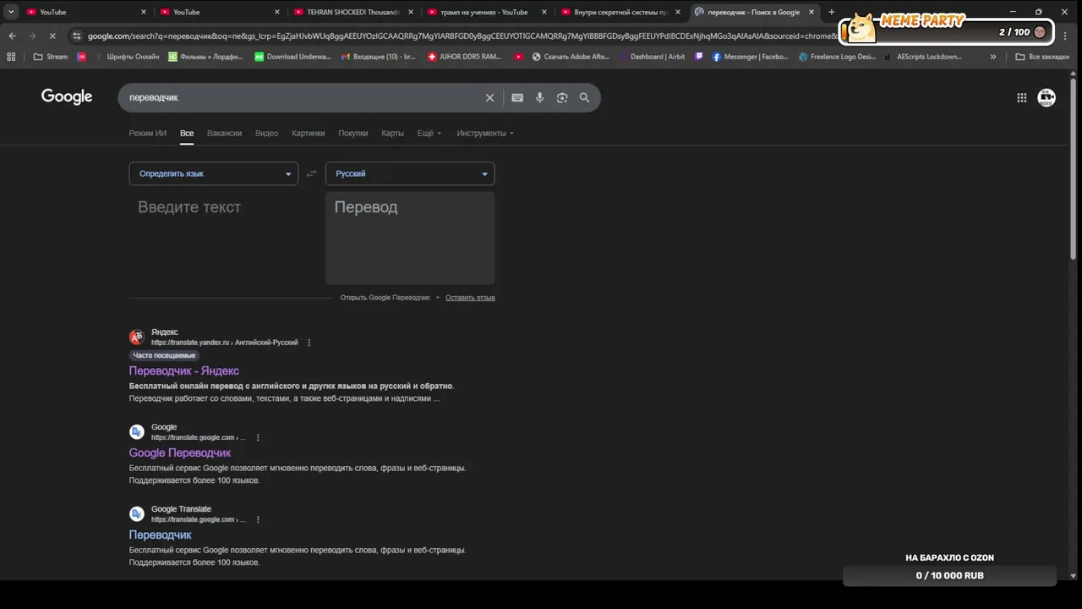Screen dimensions: 1082x609
Task: Open Переводчик - Яндекс result link
Action: pyautogui.click(x=184, y=370)
